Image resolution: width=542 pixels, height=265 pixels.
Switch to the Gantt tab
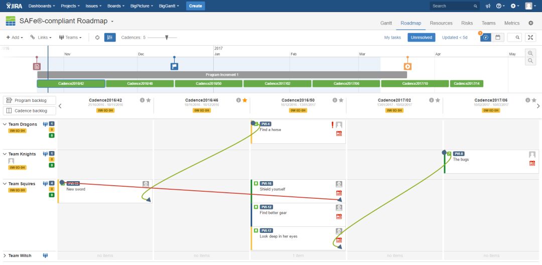[386, 23]
